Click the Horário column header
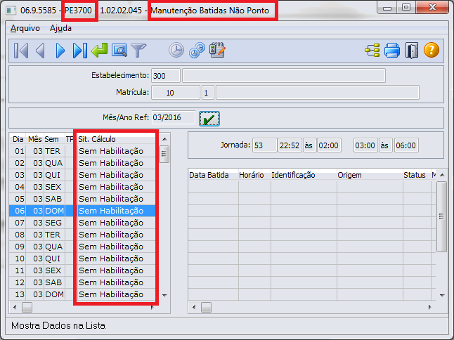 tap(254, 175)
